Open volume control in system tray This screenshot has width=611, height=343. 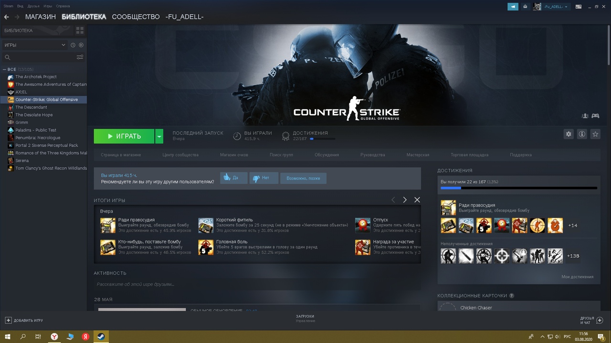click(x=558, y=336)
